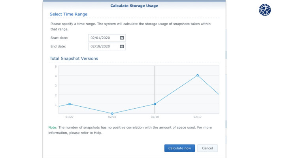Viewport: 281px width, 158px height.
Task: Click the globe logo in the corner
Action: click(x=265, y=10)
